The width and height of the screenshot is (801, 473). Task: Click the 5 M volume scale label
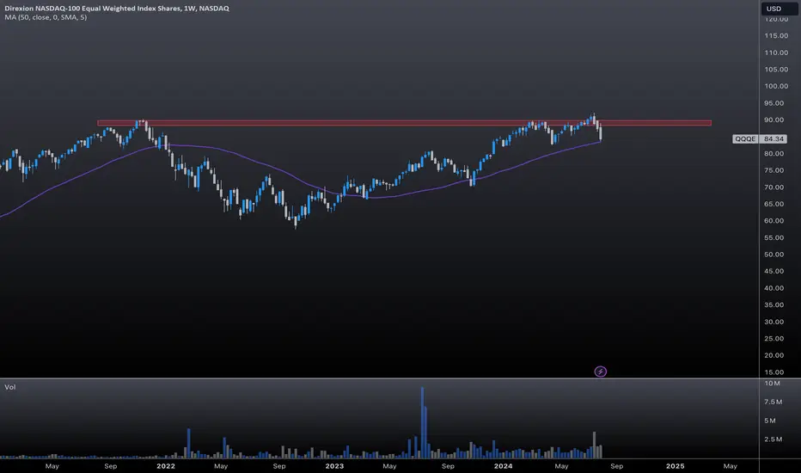770,421
